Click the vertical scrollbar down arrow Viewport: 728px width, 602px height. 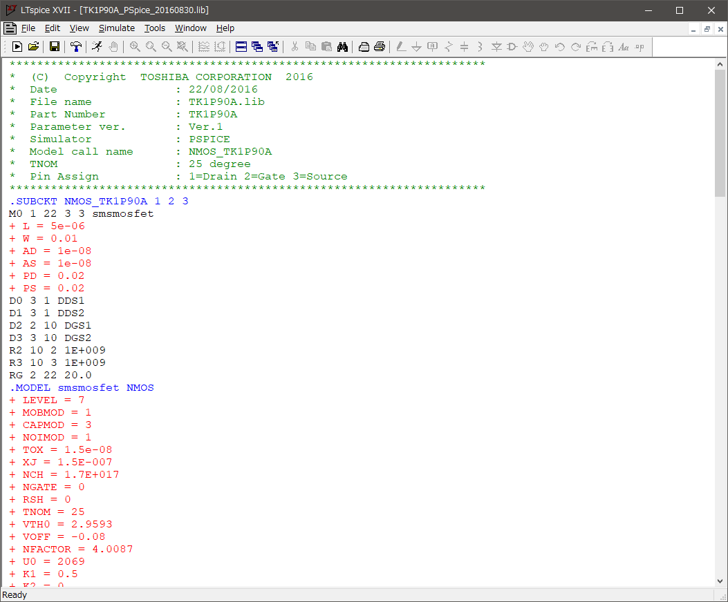(720, 581)
